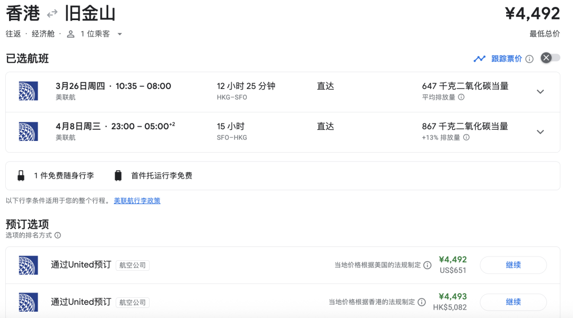The height and width of the screenshot is (318, 573).
Task: Select the first 通过United预订 booking option
Action: click(81, 264)
